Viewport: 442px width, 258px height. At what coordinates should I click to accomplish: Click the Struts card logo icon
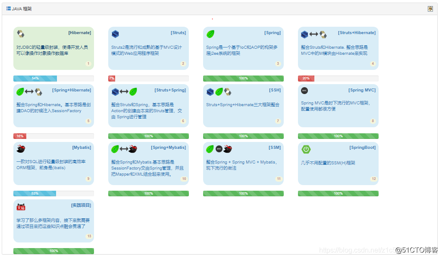coord(115,34)
